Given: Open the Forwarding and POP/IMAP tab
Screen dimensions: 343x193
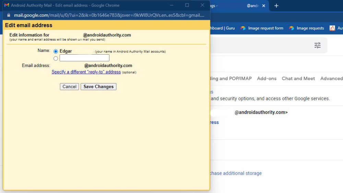Looking at the screenshot, I should pos(231,79).
